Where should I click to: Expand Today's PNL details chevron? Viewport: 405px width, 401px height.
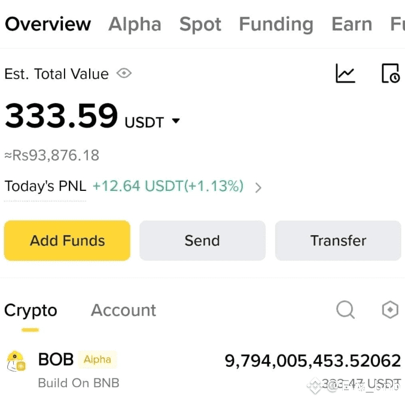(x=258, y=187)
